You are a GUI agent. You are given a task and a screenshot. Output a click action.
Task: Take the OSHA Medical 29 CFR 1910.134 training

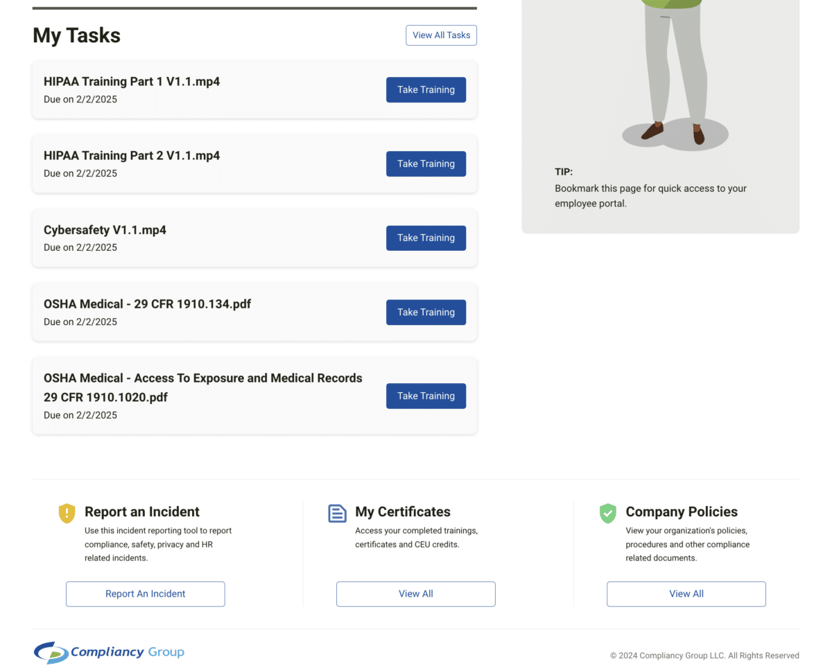click(426, 312)
